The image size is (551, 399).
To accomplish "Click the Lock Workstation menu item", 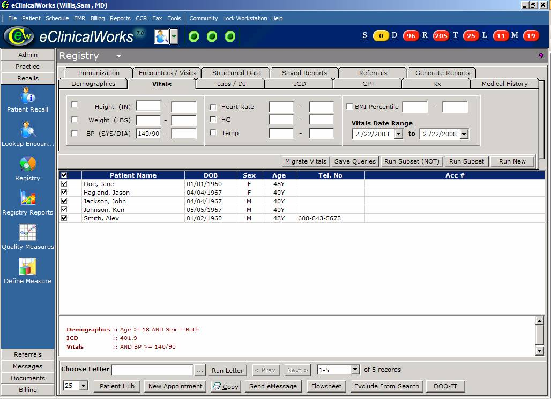I will 245,18.
